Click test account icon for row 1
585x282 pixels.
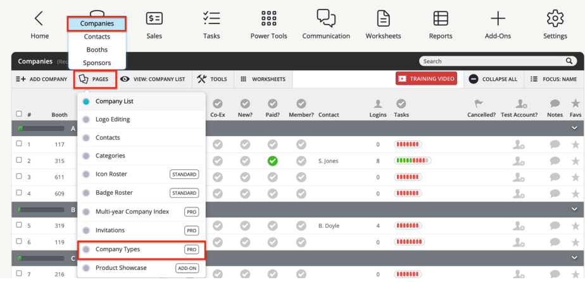click(x=519, y=145)
